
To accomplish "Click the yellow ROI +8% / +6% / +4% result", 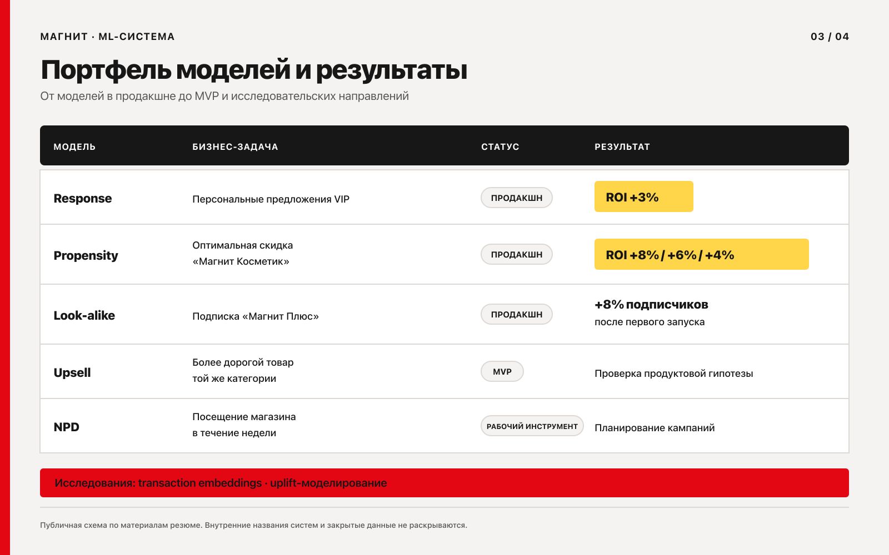I will [702, 254].
